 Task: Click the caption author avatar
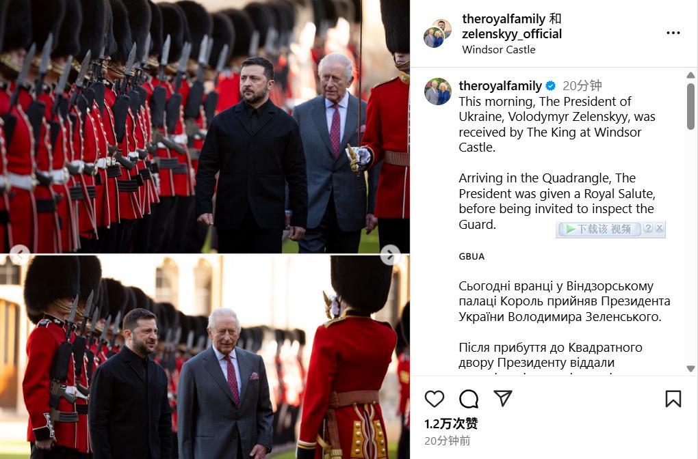[x=437, y=92]
